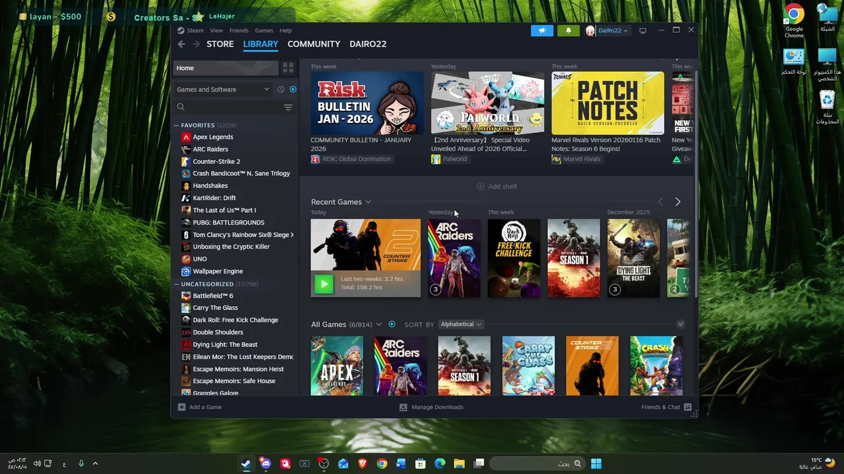The image size is (844, 474).
Task: Open Manage Downloads
Action: click(431, 408)
